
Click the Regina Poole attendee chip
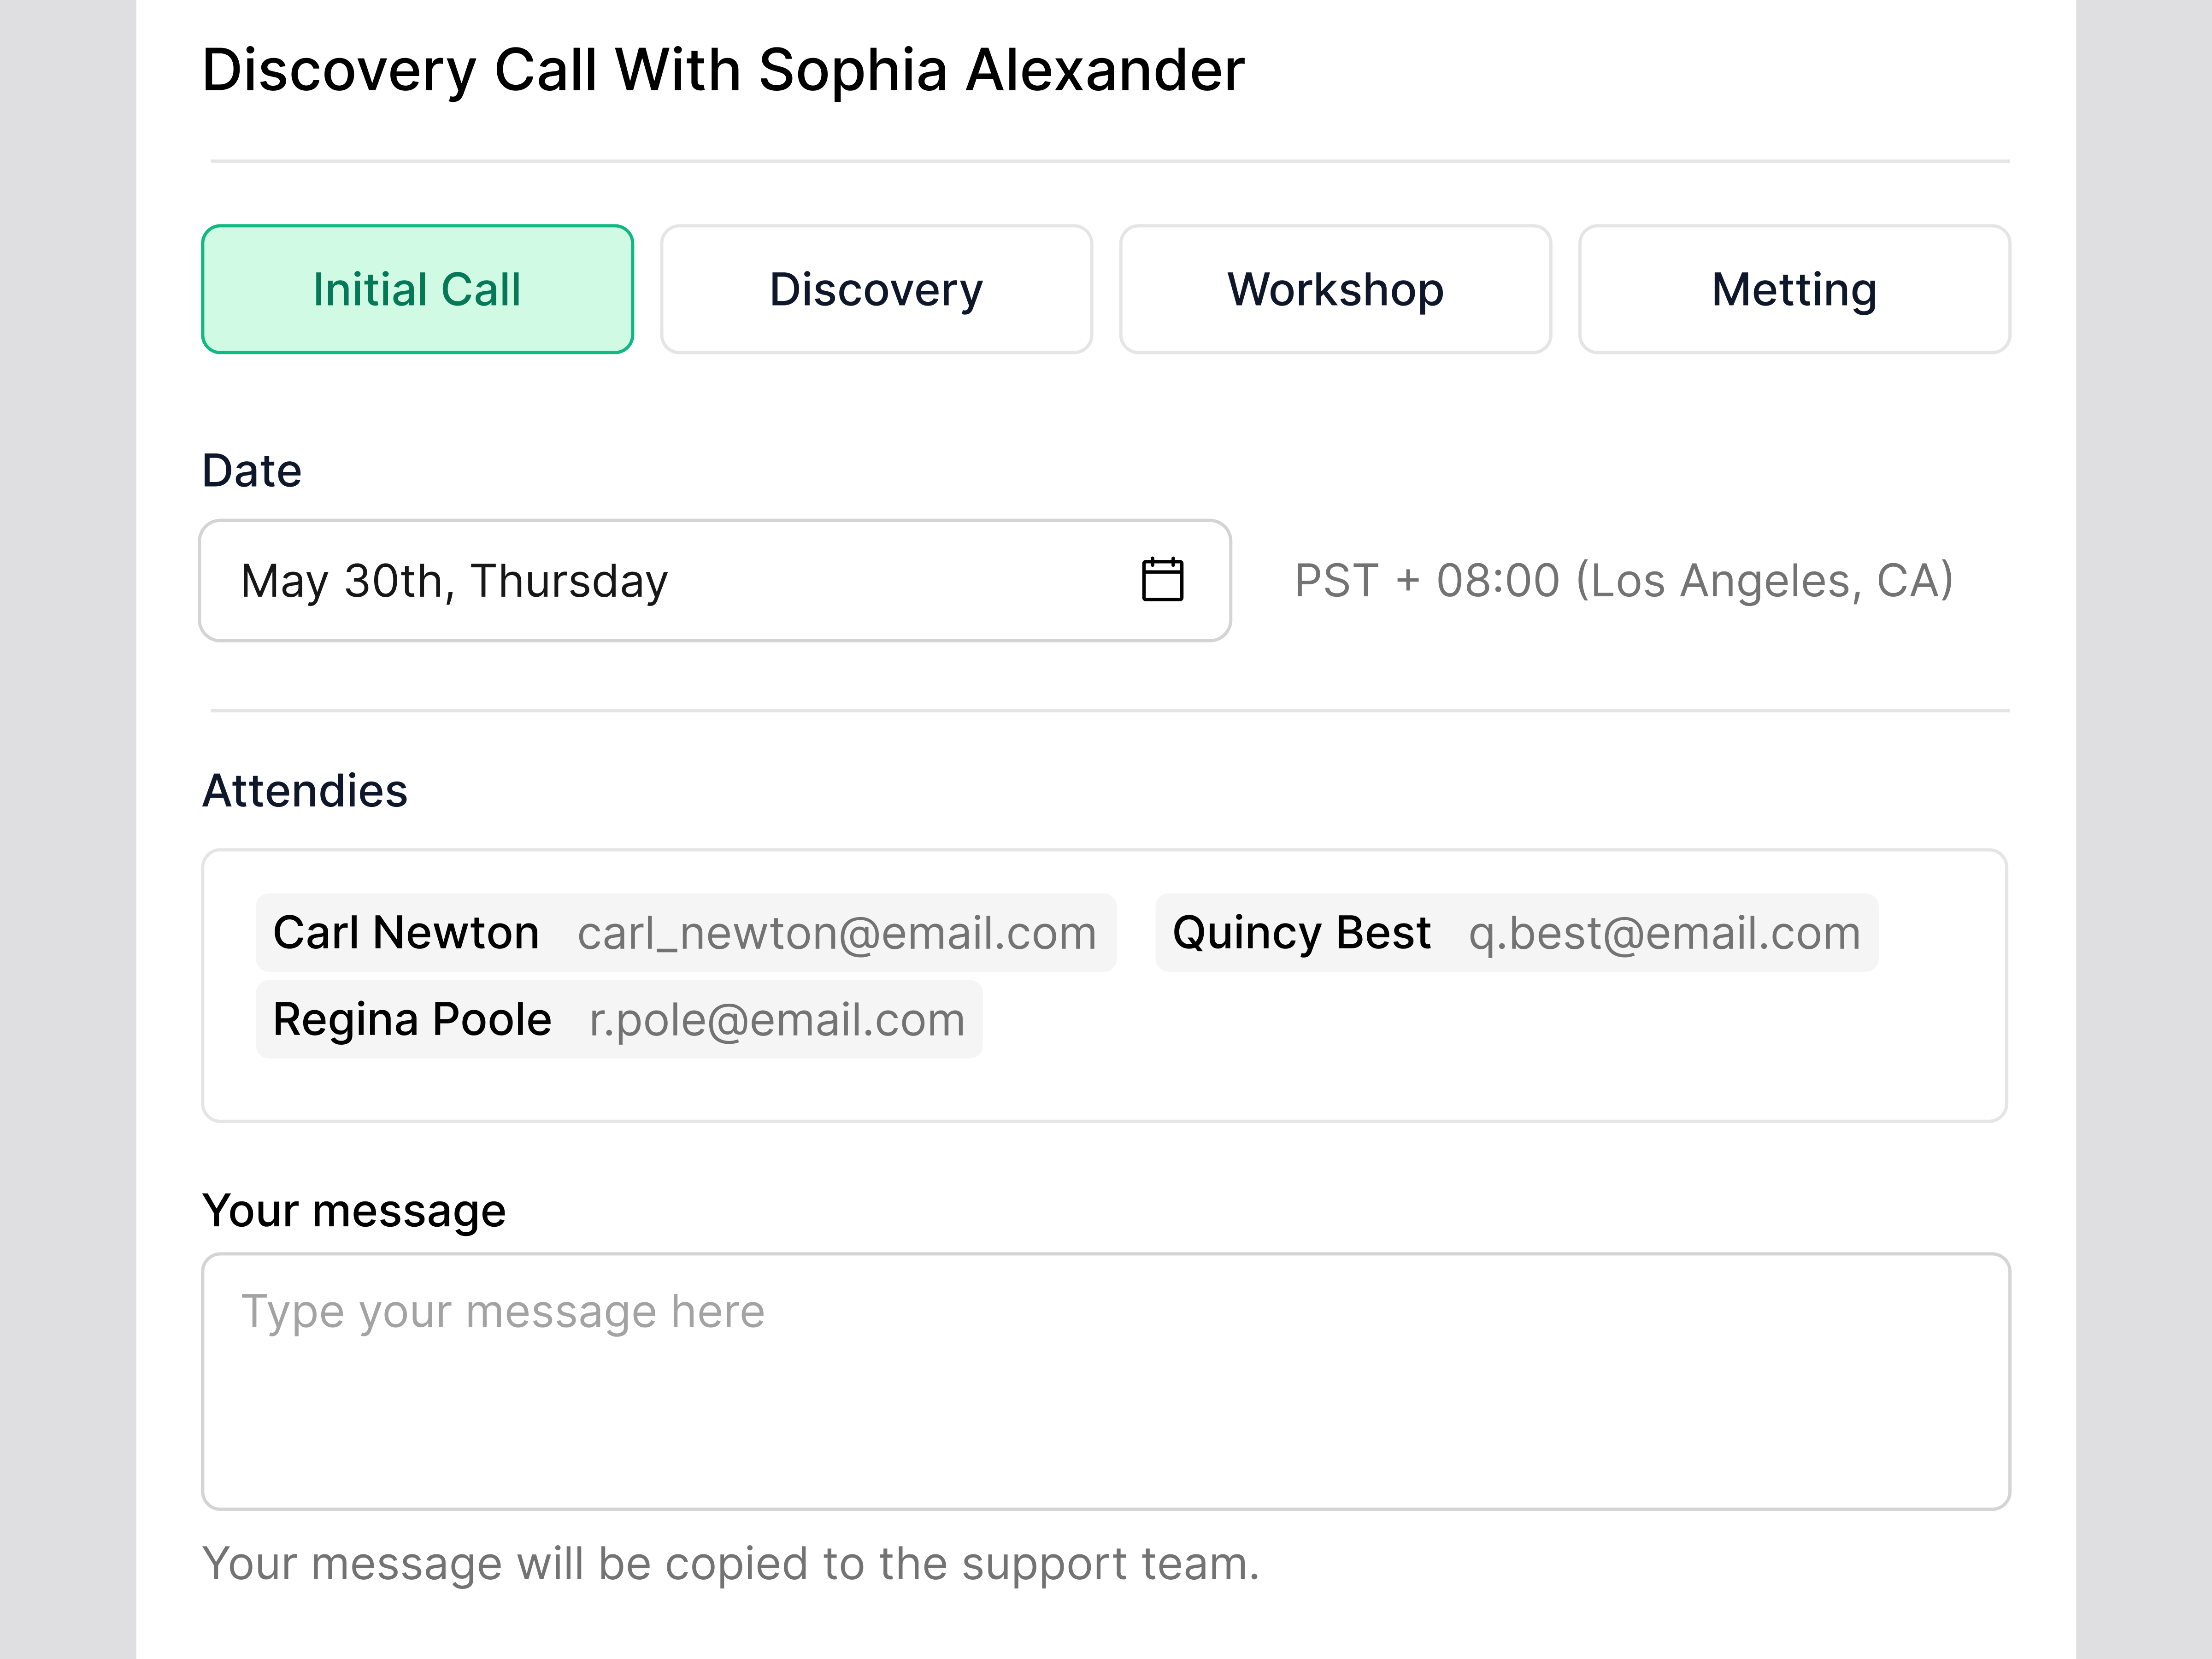[412, 1019]
